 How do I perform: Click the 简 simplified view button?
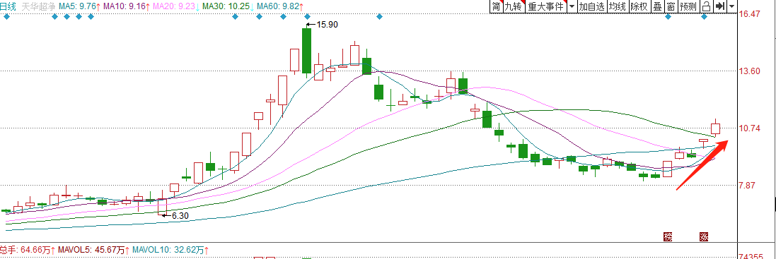496,6
